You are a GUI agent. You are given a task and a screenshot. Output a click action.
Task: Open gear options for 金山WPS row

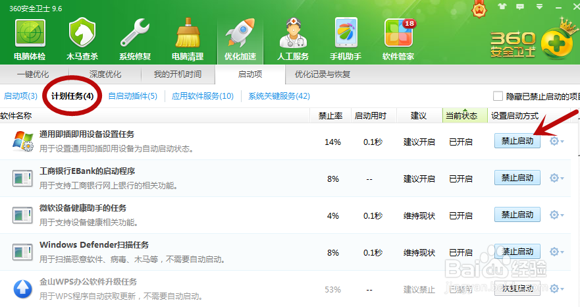(x=556, y=289)
